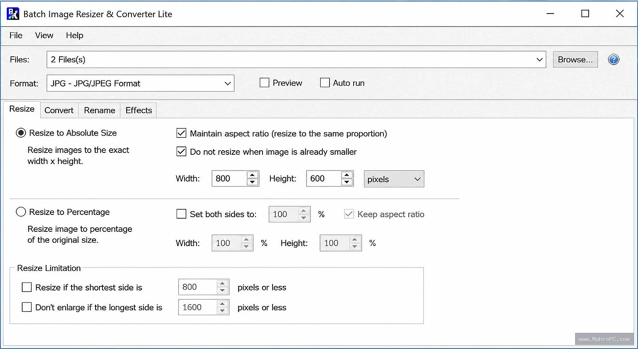The image size is (638, 349).
Task: Check Don't enlarge if longest side is
Action: click(27, 307)
